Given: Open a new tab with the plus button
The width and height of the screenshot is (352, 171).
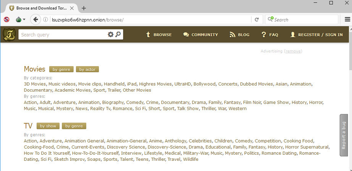Looking at the screenshot, I should click(84, 8).
